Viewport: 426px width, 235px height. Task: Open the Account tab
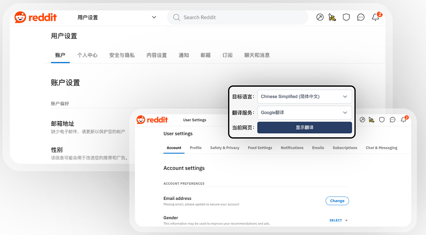[174, 148]
